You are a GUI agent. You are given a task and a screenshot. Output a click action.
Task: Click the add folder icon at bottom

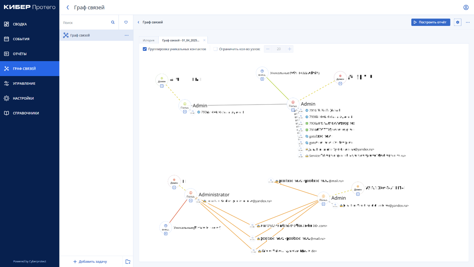(128, 262)
